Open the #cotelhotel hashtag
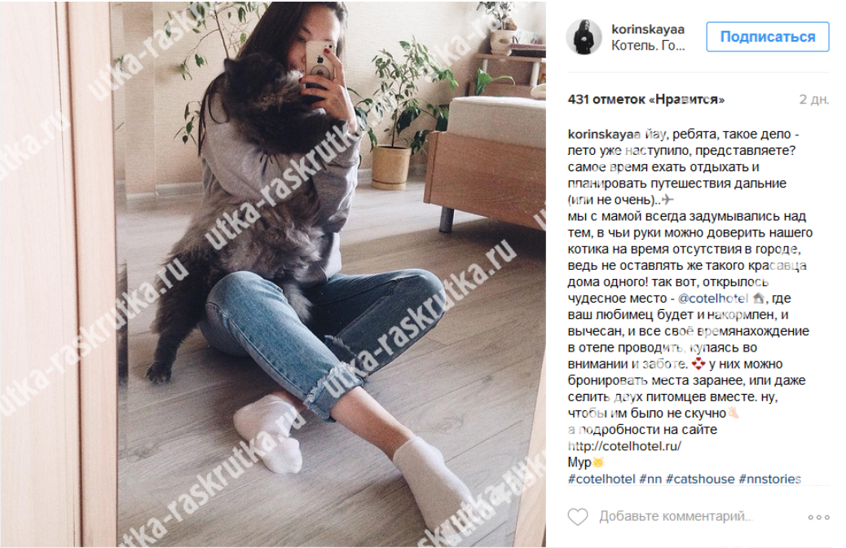This screenshot has height=548, width=846. click(601, 479)
